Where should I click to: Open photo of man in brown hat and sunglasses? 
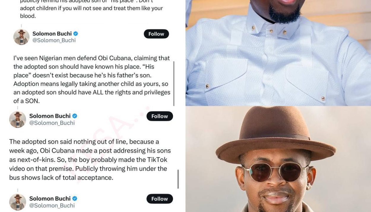point(278,159)
